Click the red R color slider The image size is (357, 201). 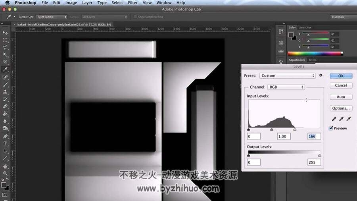click(315, 33)
